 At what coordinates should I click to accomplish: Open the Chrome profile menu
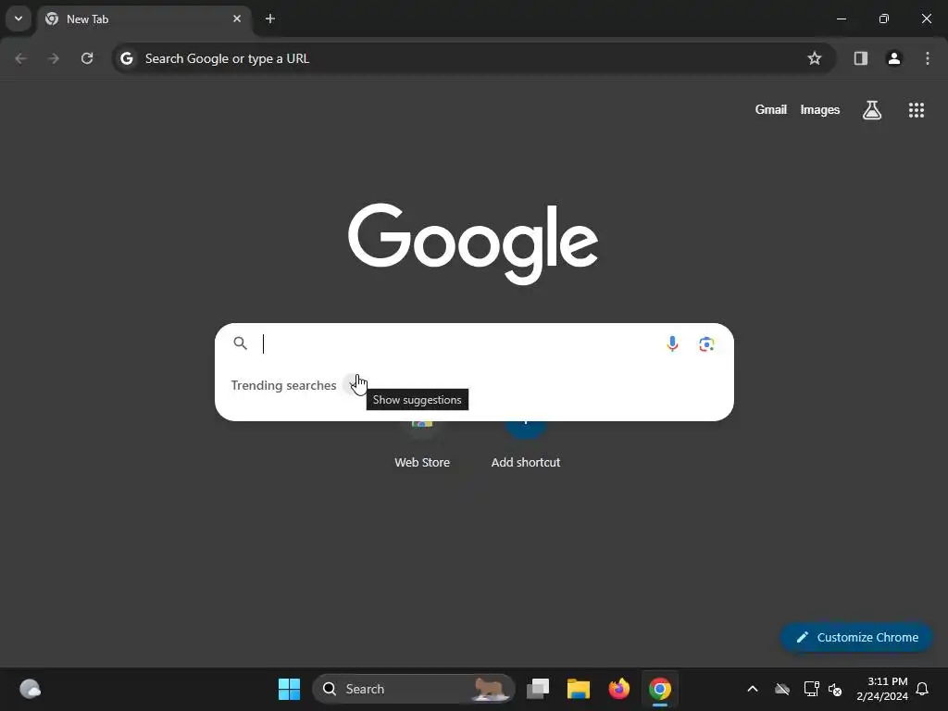(x=894, y=58)
